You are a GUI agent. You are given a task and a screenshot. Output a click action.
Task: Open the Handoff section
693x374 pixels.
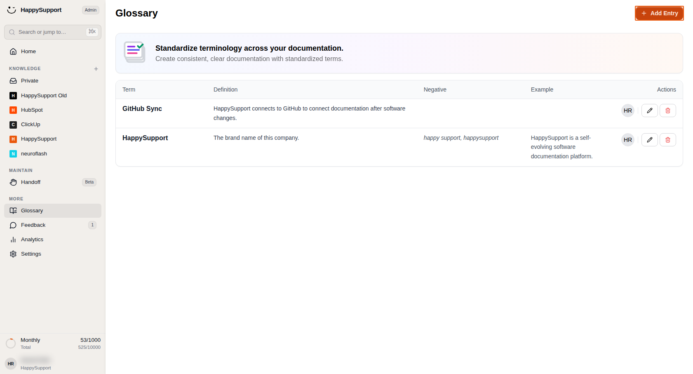(53, 182)
